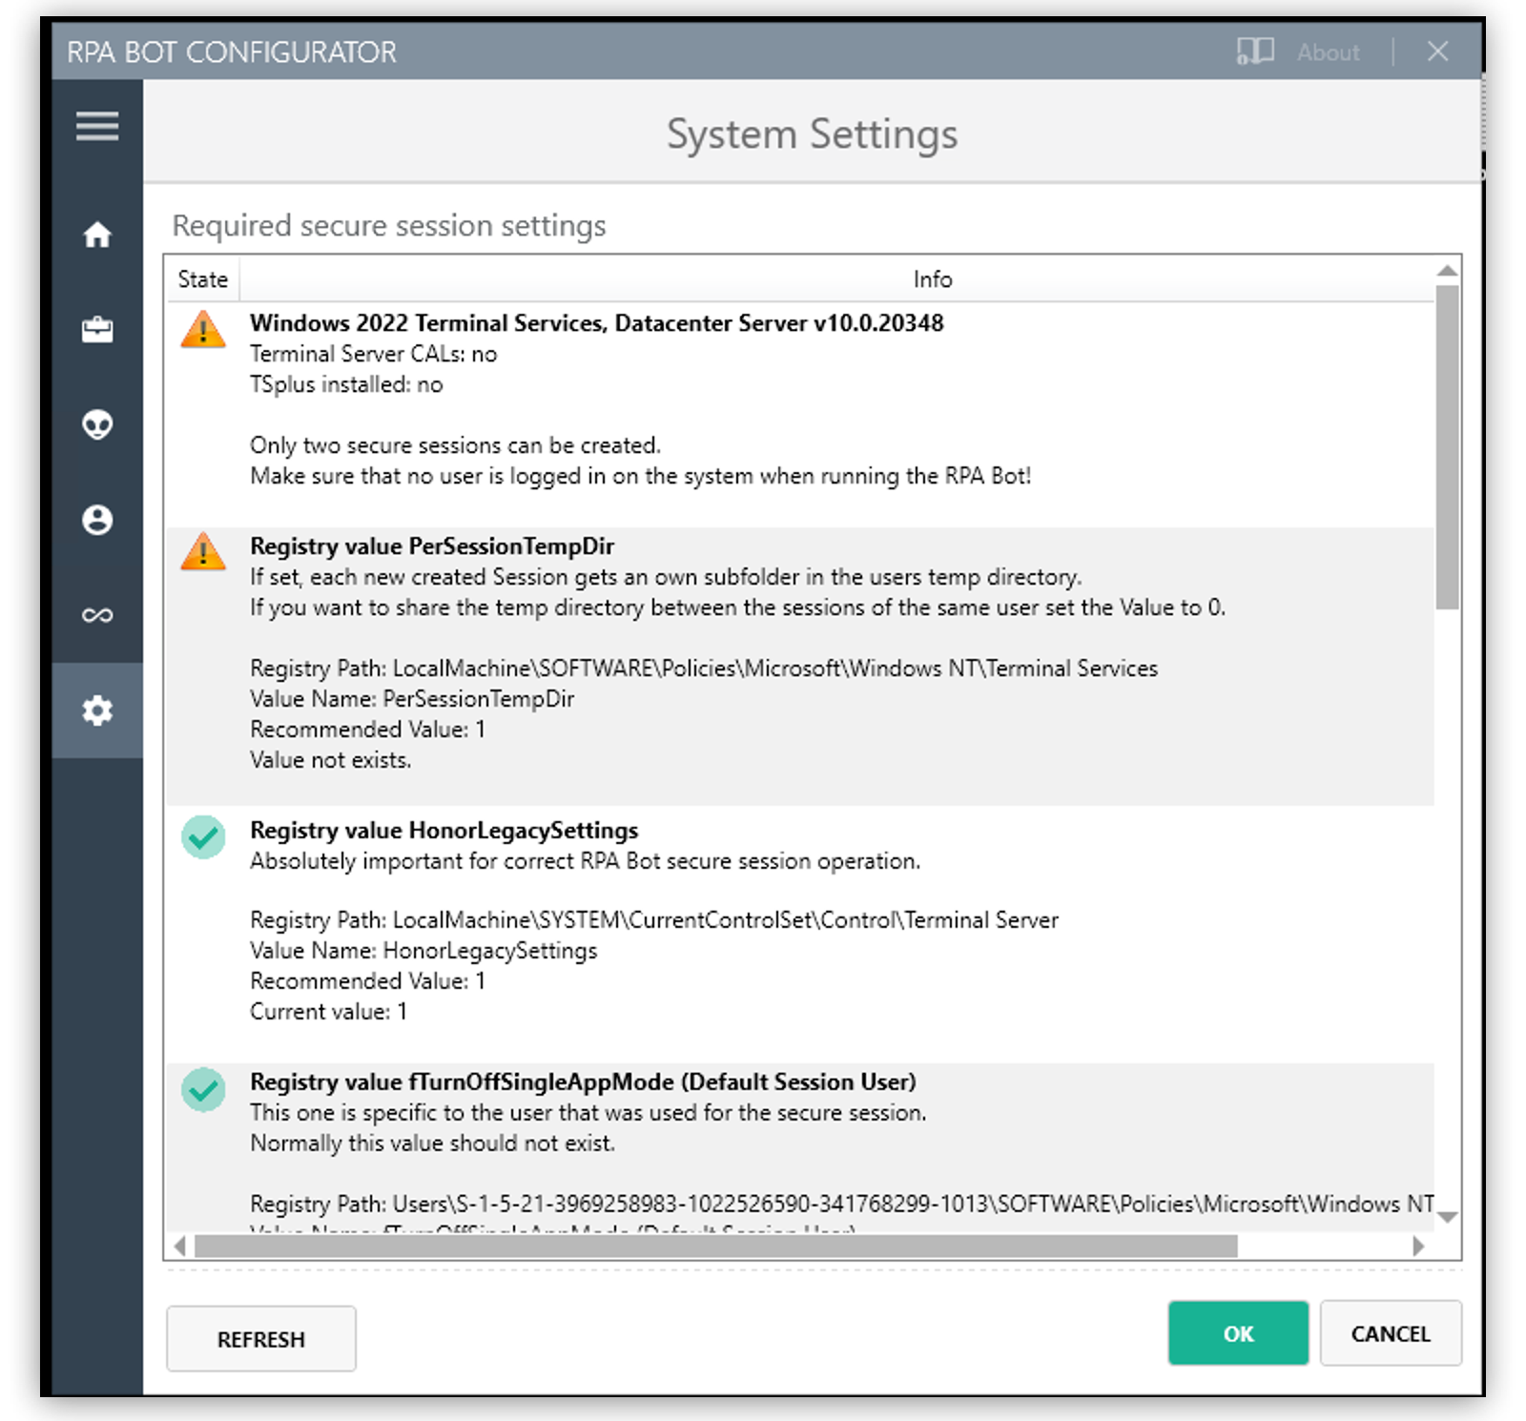This screenshot has width=1526, height=1421.
Task: Click the user profile icon in the sidebar
Action: tap(97, 521)
